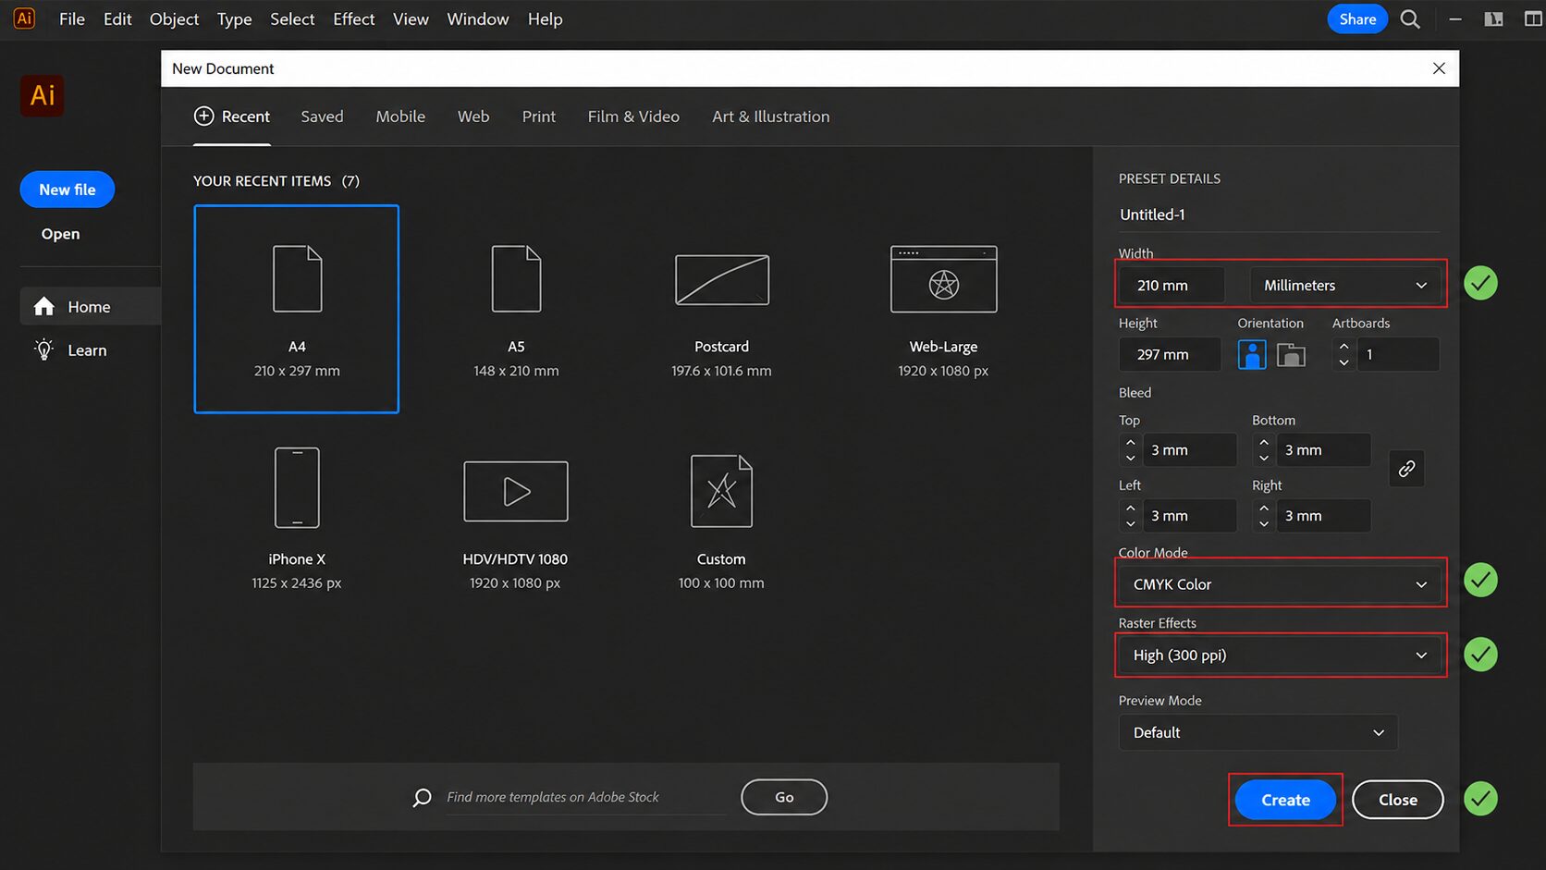
Task: Increase Right bleed with up arrow
Action: click(x=1264, y=508)
